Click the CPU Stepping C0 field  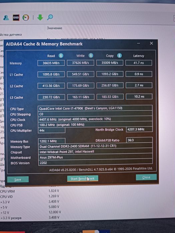tap(95, 114)
